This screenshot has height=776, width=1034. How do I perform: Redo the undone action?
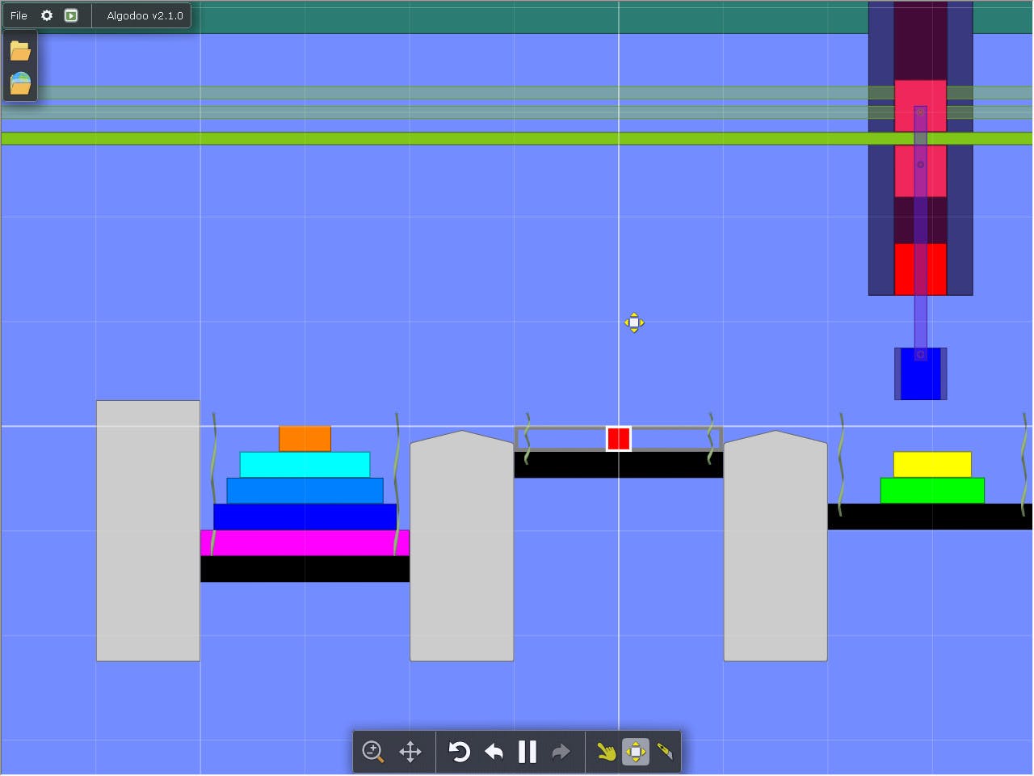[561, 752]
